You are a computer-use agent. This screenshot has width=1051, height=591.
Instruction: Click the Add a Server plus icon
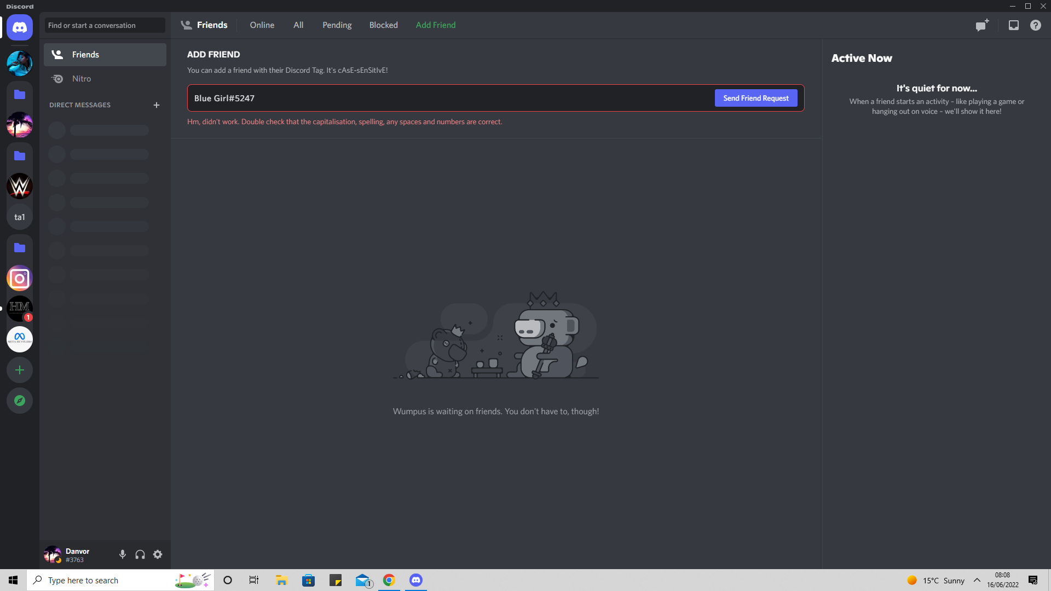tap(20, 370)
